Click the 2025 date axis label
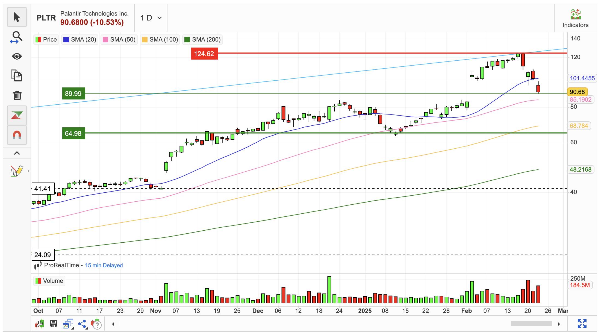The image size is (601, 335). [365, 311]
